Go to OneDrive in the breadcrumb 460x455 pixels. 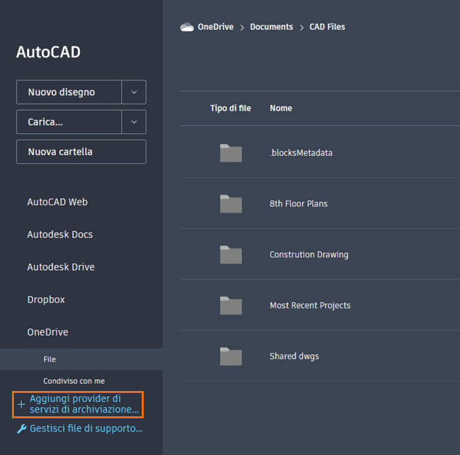click(216, 27)
